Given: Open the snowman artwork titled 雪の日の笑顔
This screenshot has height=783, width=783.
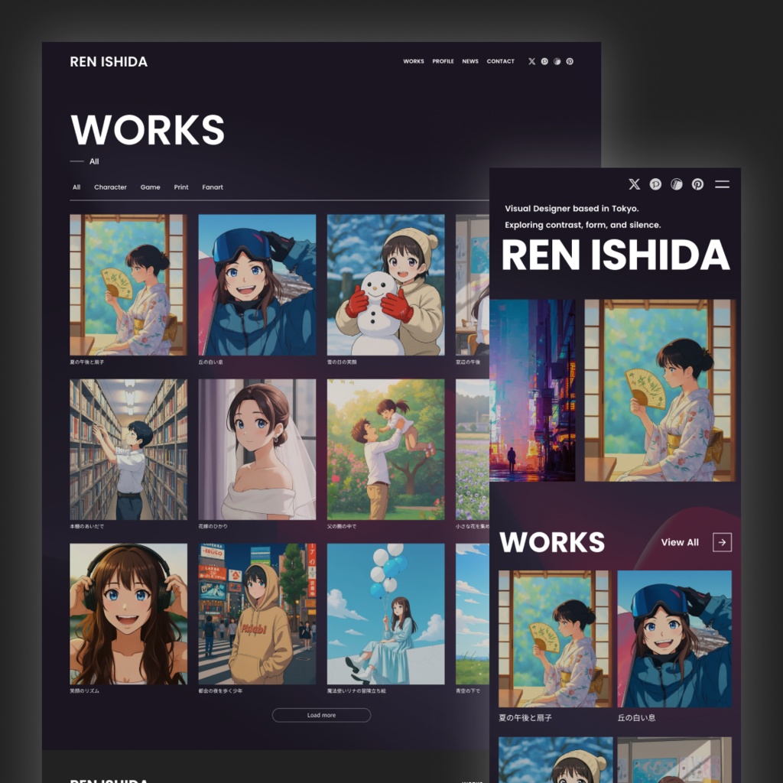Looking at the screenshot, I should pos(386,285).
